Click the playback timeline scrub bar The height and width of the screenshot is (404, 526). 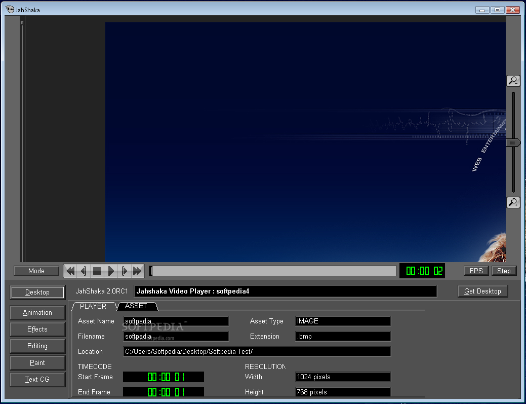pyautogui.click(x=273, y=271)
